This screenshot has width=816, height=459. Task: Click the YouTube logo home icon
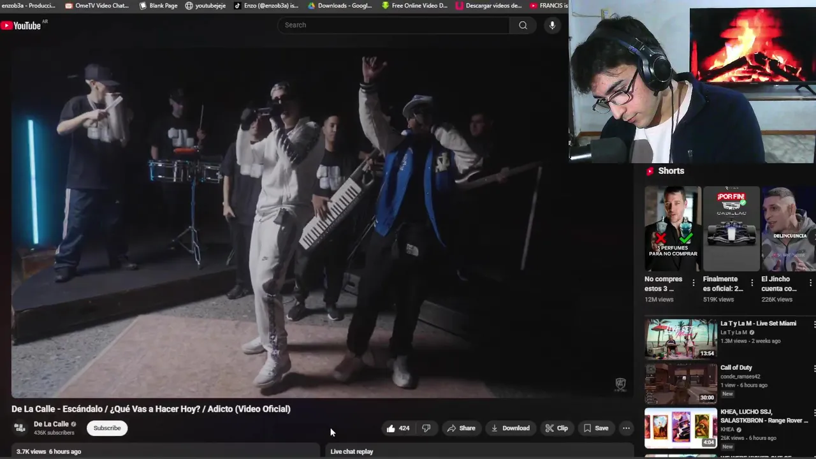pyautogui.click(x=21, y=25)
